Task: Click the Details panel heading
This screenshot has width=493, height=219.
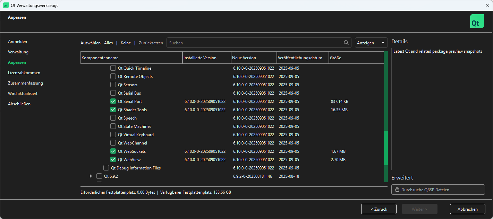Action: 399,42
